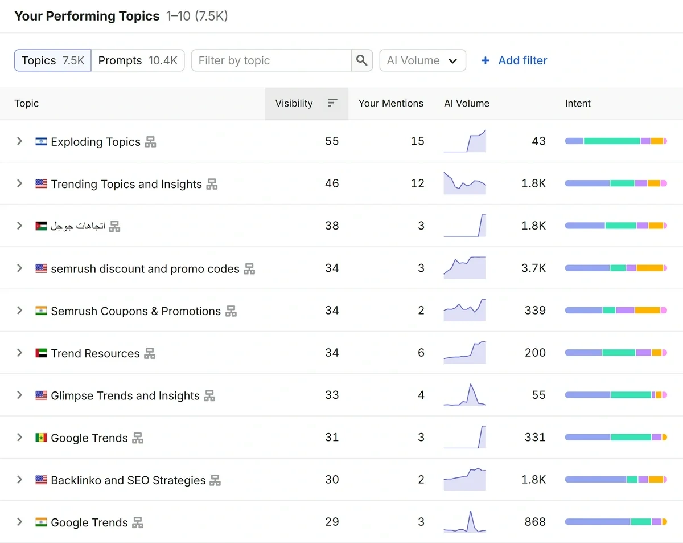The height and width of the screenshot is (543, 683).
Task: Expand the Trend Resources row
Action: (x=19, y=353)
